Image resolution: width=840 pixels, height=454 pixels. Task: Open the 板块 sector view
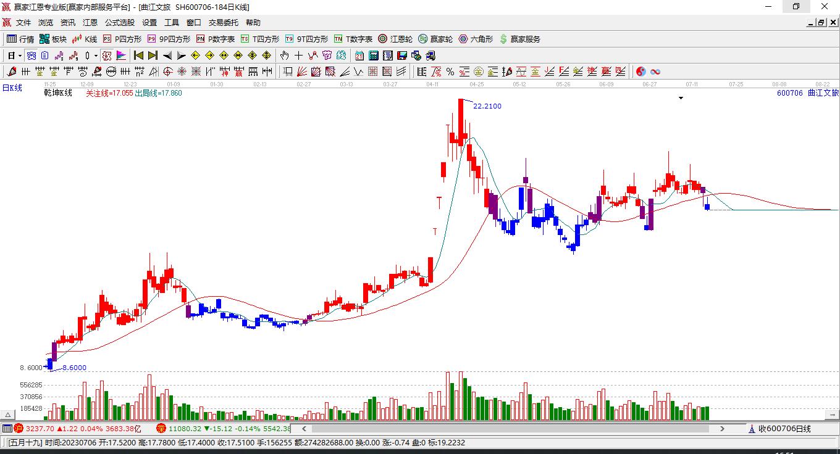[53, 39]
